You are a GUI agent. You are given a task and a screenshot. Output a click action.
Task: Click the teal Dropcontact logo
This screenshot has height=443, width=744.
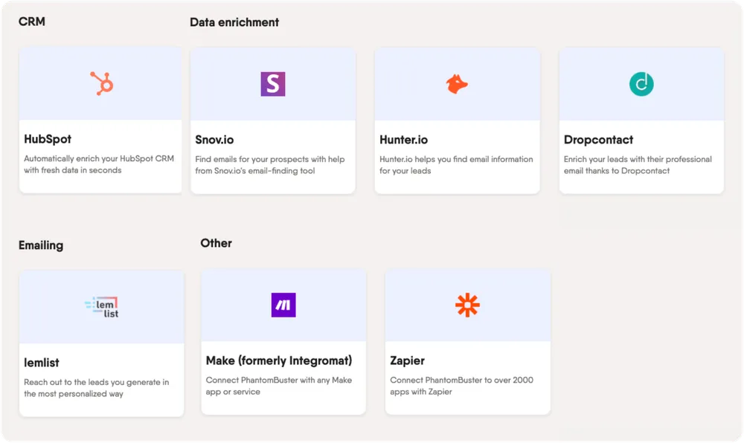[641, 84]
